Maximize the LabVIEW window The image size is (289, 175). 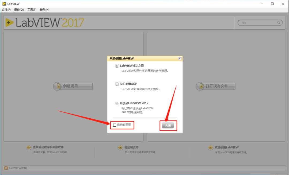(x=272, y=4)
